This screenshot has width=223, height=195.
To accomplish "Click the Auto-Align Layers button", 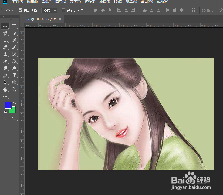I will 194,10.
